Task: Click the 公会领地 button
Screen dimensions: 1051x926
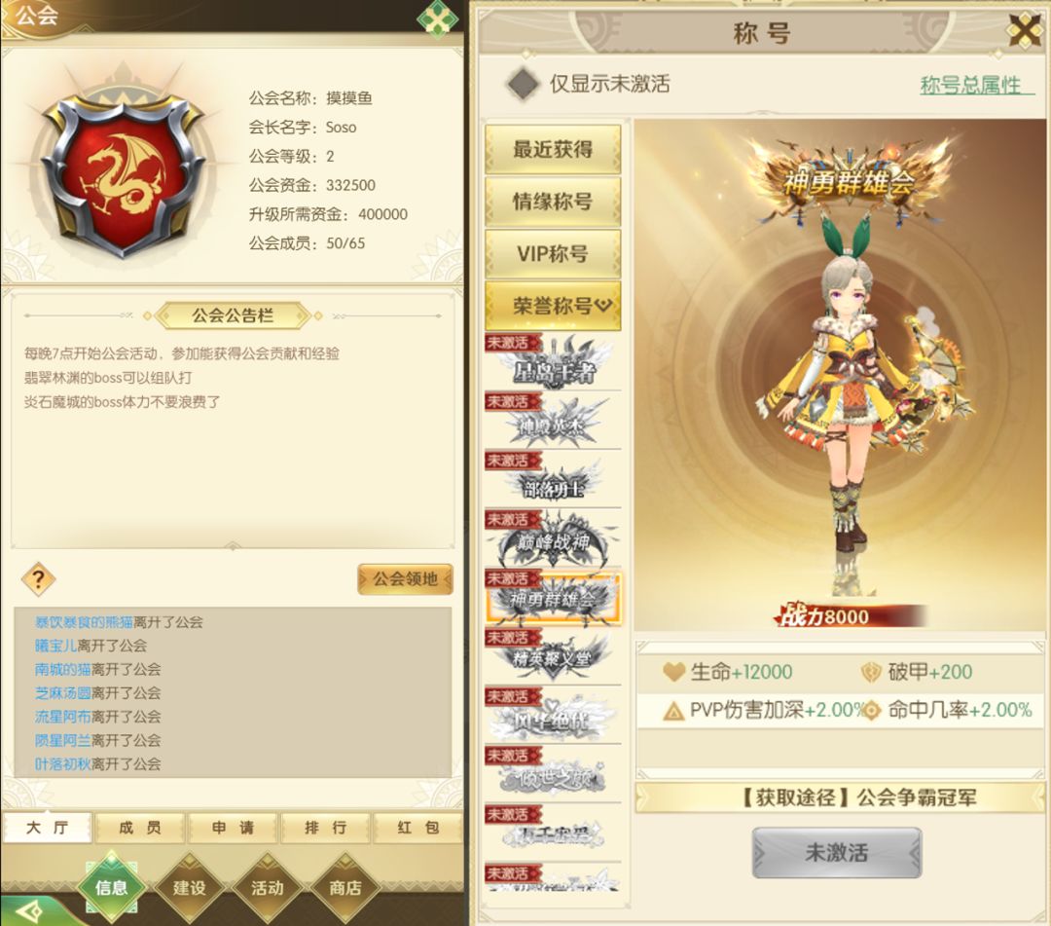Action: [405, 578]
